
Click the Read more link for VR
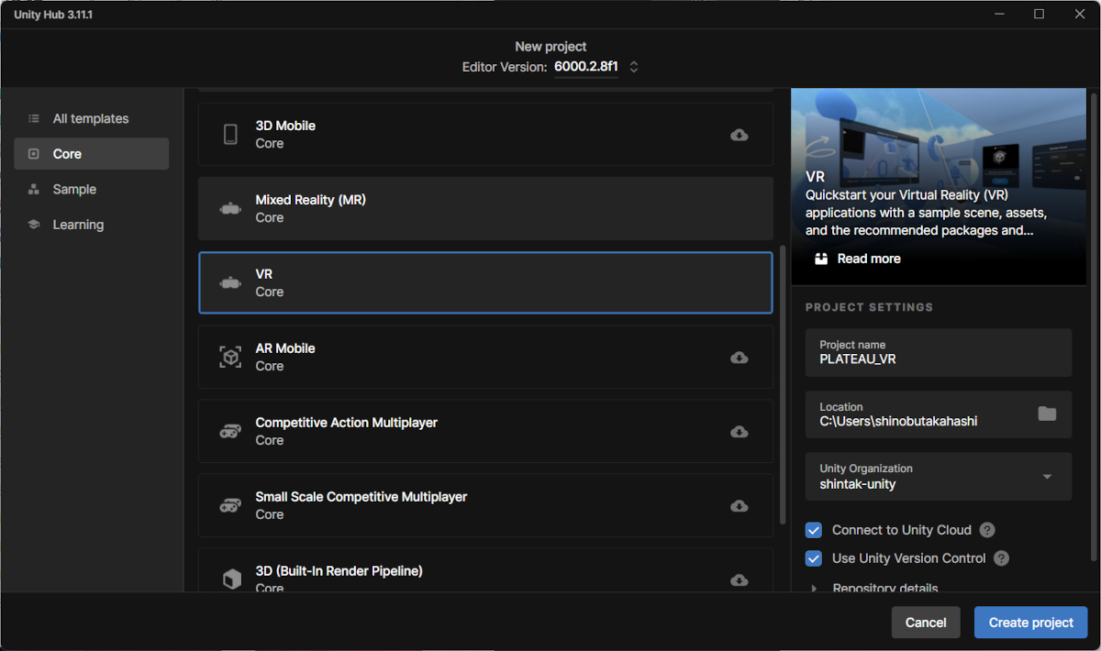(868, 259)
